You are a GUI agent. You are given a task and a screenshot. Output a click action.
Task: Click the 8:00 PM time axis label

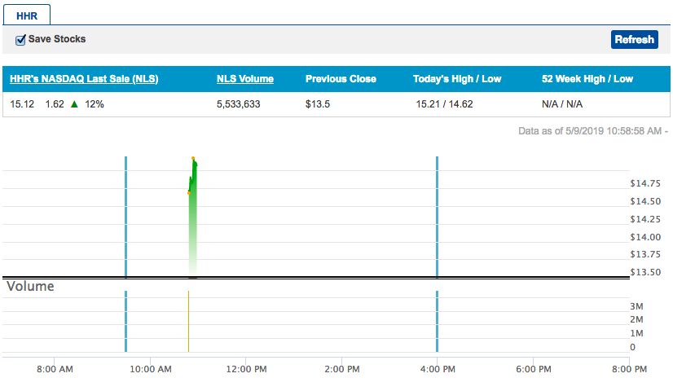(x=629, y=369)
